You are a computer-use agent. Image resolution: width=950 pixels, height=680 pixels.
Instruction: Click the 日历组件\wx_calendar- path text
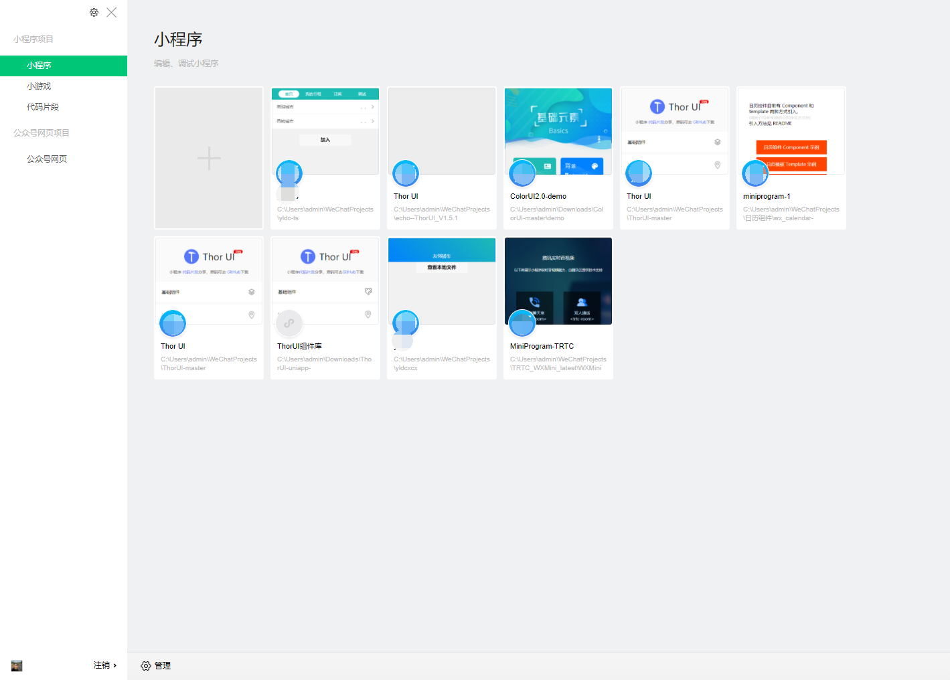(791, 214)
